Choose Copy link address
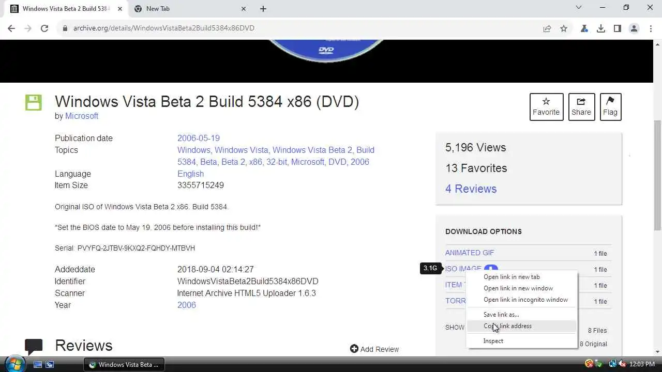 pos(522,326)
